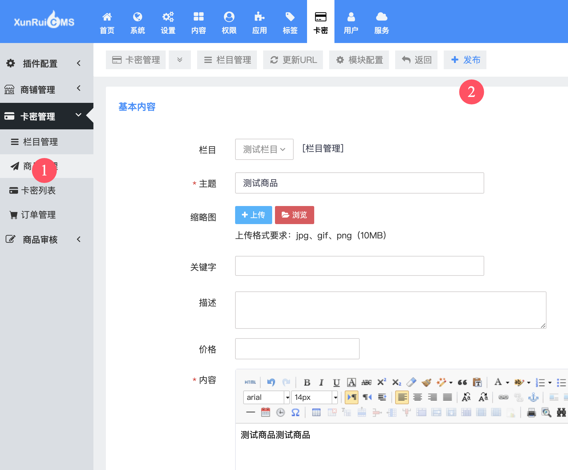568x470 pixels.
Task: Click the 发布 publish button
Action: click(465, 60)
